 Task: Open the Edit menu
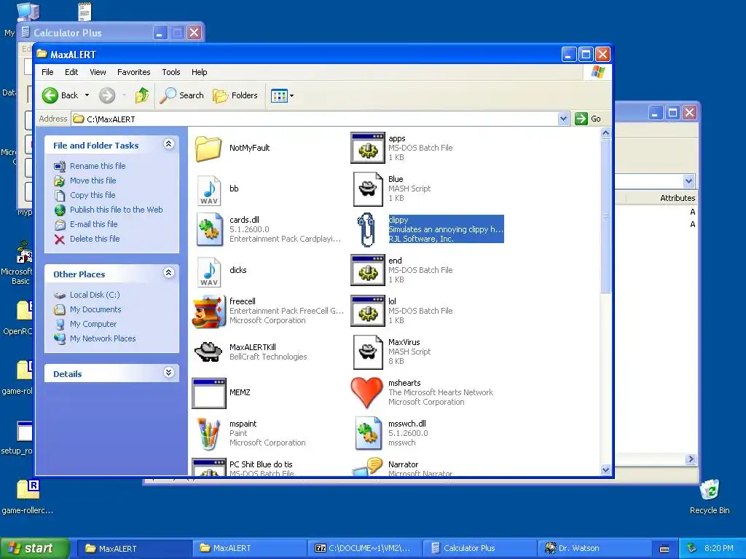click(x=71, y=72)
